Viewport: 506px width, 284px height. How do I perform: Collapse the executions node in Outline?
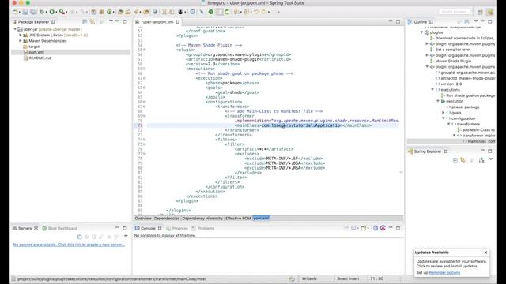(x=432, y=89)
